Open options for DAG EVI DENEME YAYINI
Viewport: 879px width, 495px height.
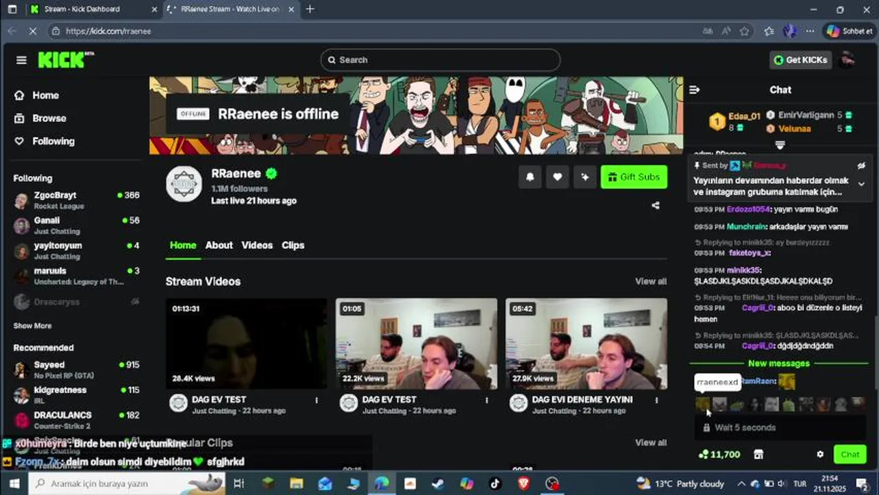click(656, 400)
